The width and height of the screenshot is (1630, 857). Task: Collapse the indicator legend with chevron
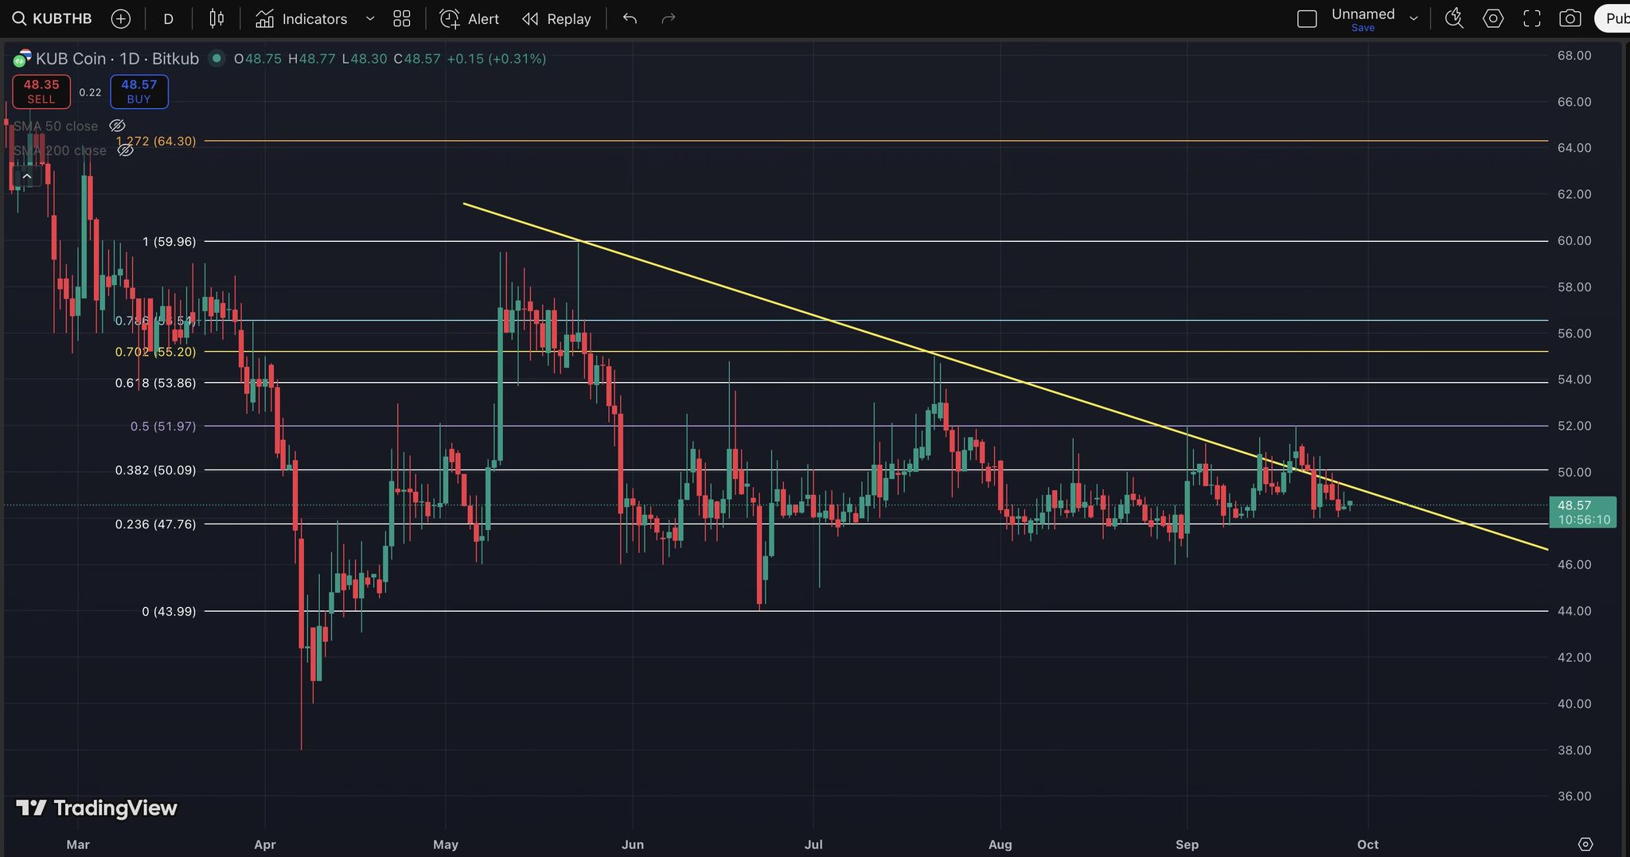27,177
